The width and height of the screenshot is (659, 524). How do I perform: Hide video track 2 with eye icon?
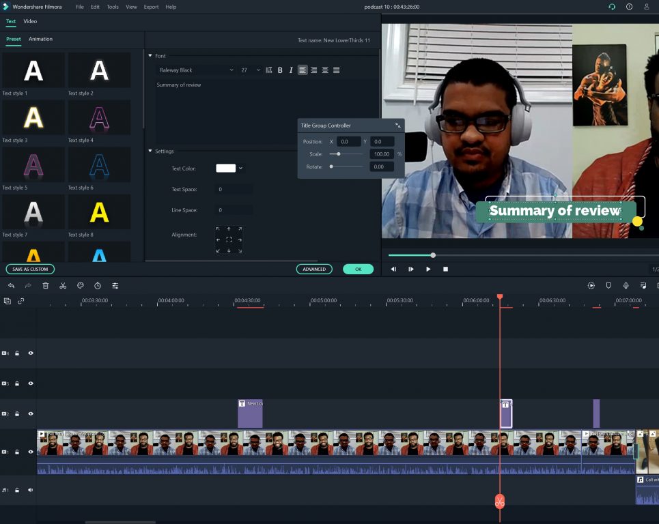[x=31, y=413]
